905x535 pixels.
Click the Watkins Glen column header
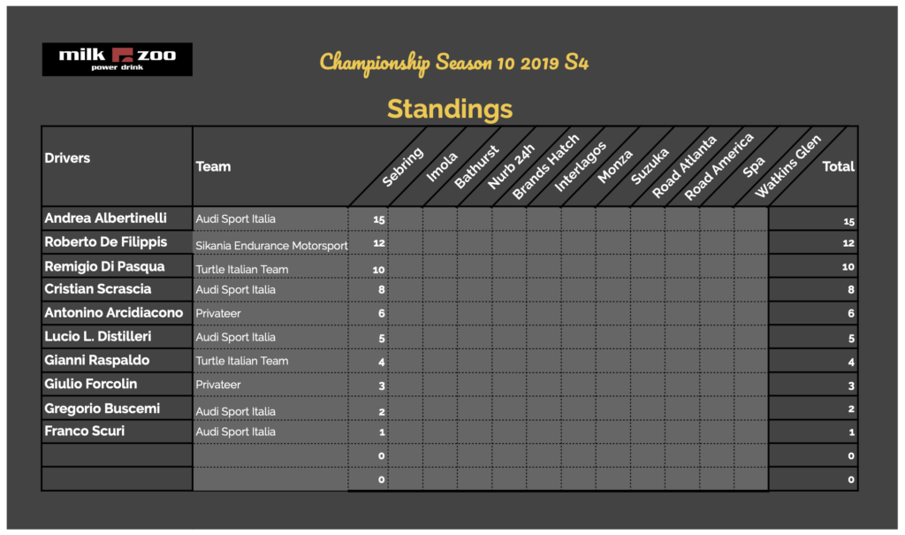[x=787, y=166]
